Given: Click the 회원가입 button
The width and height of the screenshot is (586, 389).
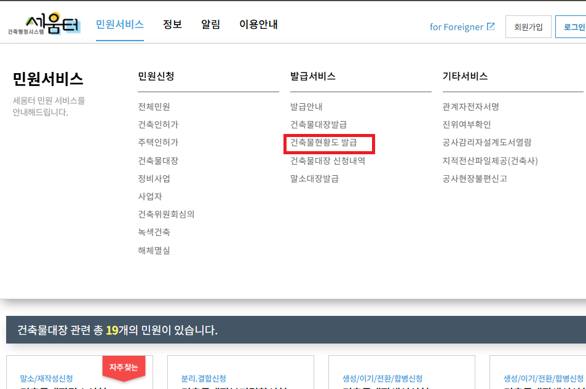Looking at the screenshot, I should click(528, 27).
